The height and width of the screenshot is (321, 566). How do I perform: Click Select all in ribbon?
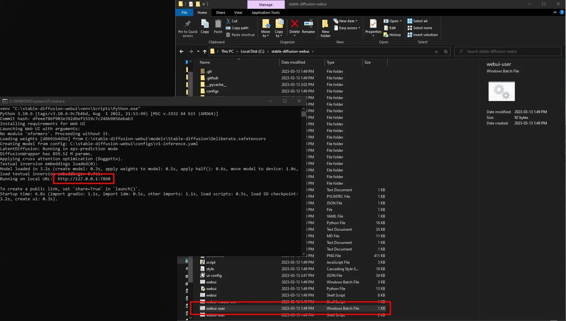(417, 21)
